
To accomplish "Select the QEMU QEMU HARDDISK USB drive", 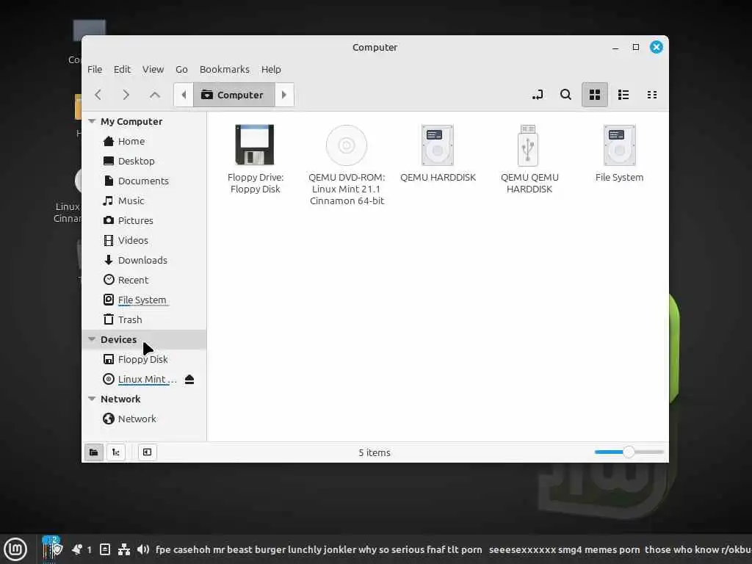I will [528, 145].
